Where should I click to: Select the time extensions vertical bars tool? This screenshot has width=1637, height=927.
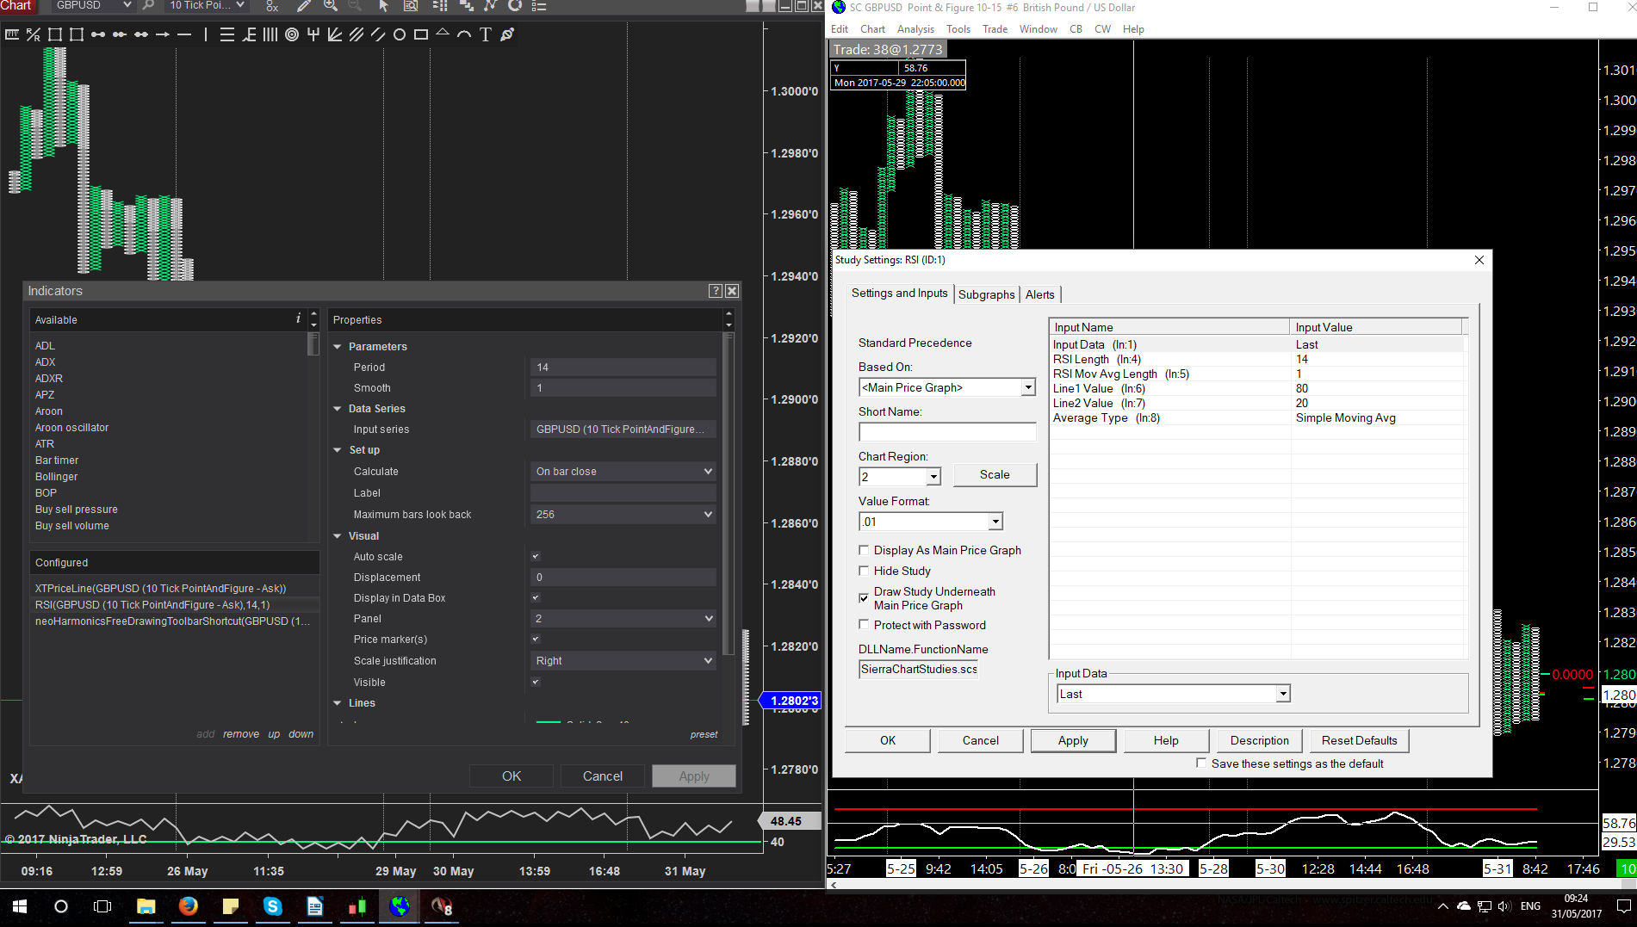[x=270, y=34]
